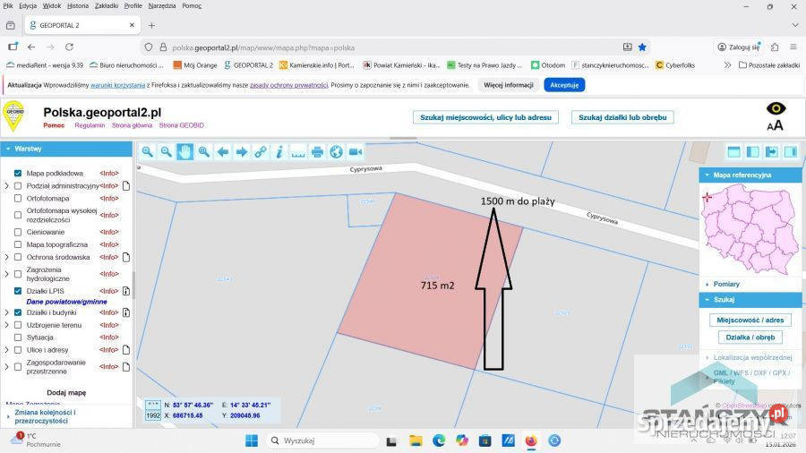Click the chain link share tool
Image resolution: width=806 pixels, height=453 pixels.
pos(261,151)
